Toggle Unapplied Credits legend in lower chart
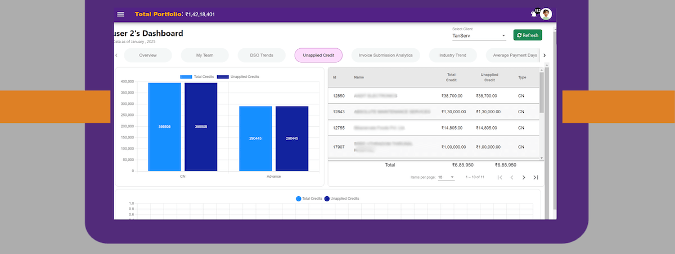 [341, 198]
